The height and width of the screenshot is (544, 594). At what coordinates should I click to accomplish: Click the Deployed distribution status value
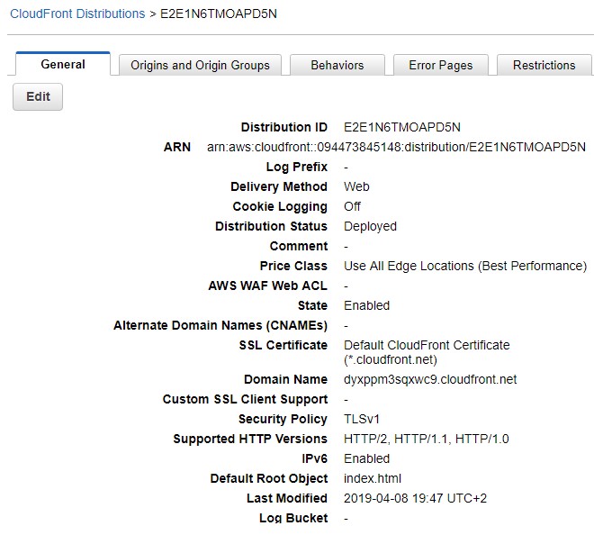coord(370,227)
